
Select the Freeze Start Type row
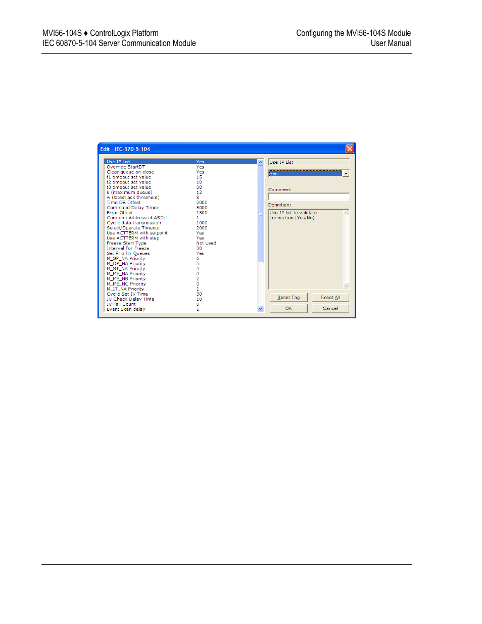pos(181,243)
